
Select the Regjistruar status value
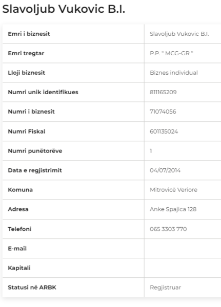pos(165,288)
